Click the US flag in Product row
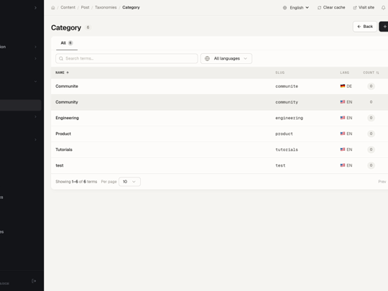This screenshot has width=388, height=291. coord(343,134)
